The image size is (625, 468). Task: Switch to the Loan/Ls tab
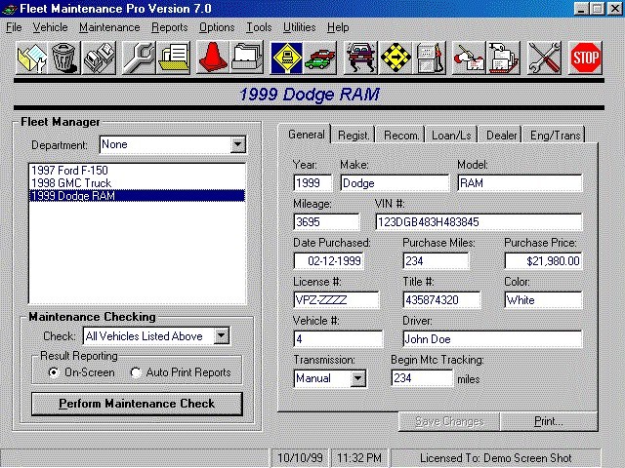[x=451, y=136]
